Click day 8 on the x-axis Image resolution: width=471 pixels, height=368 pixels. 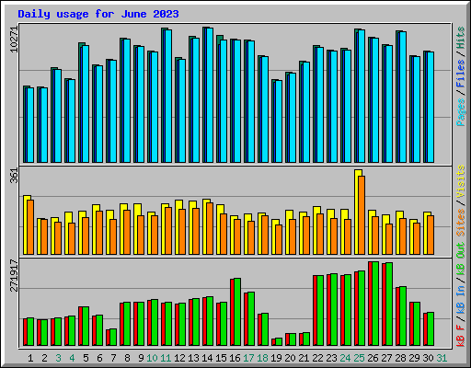[127, 358]
